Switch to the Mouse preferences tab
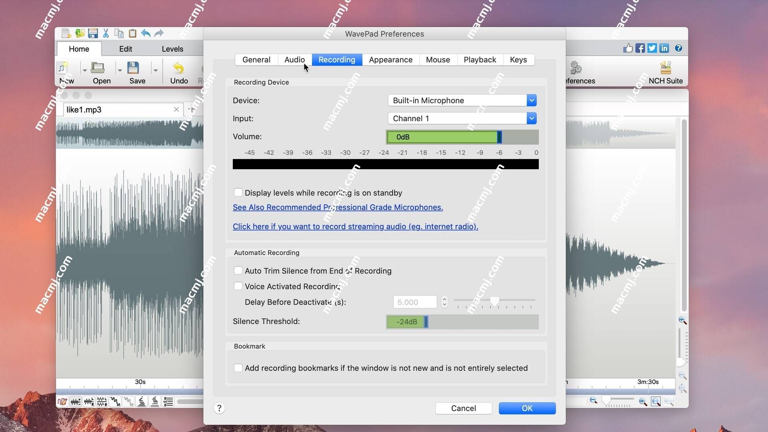Image resolution: width=768 pixels, height=432 pixels. 438,60
